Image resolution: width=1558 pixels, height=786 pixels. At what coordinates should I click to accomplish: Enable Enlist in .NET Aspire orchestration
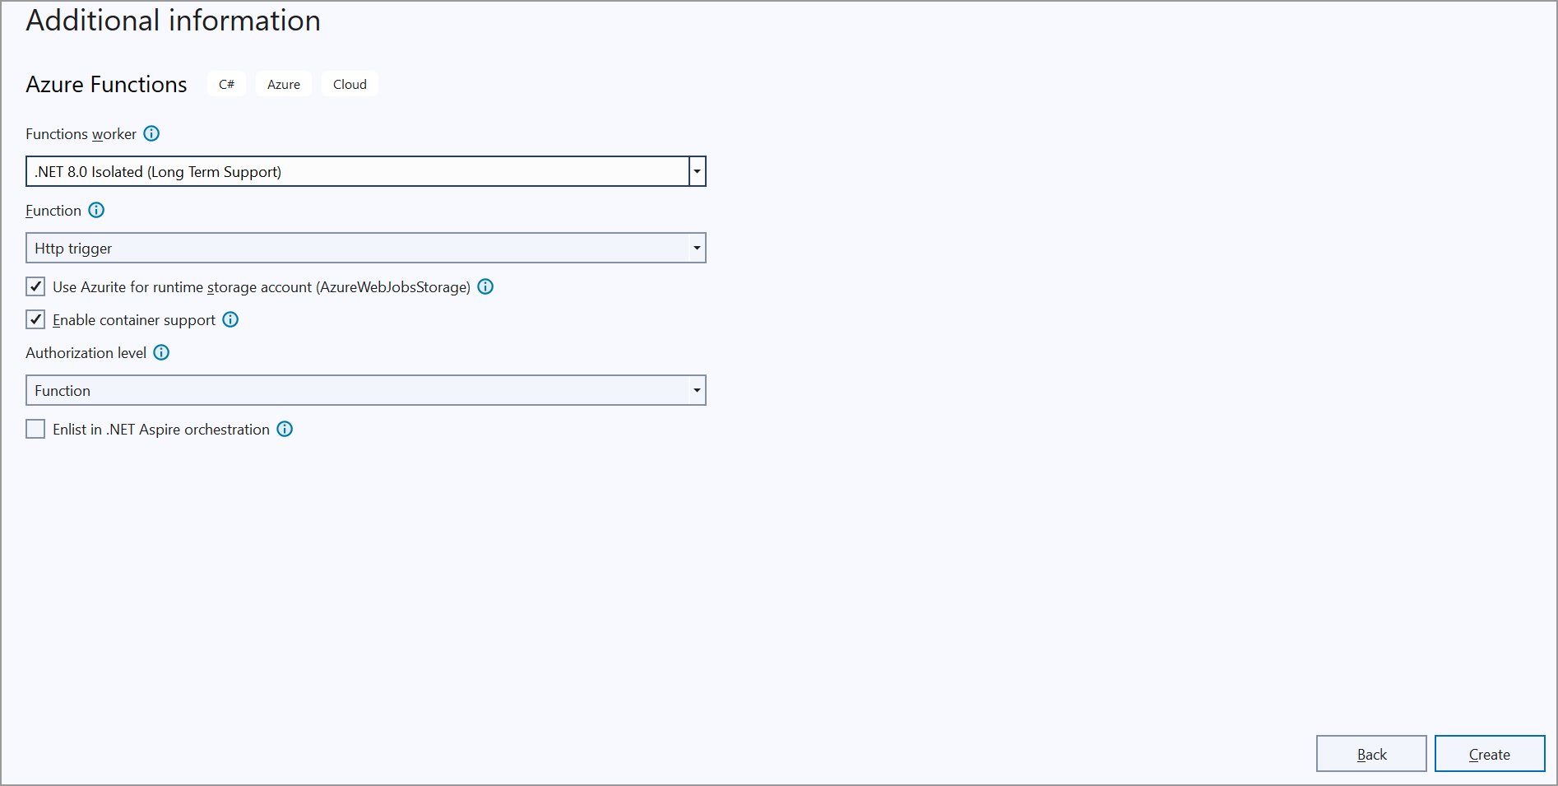(35, 429)
